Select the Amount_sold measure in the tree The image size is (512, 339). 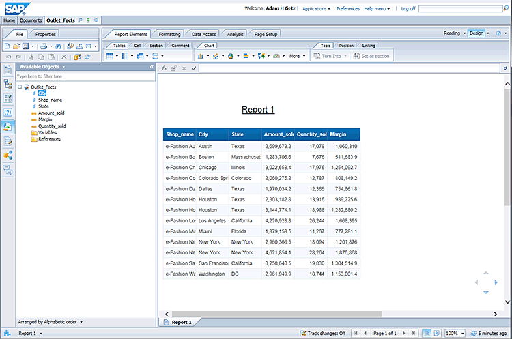51,113
